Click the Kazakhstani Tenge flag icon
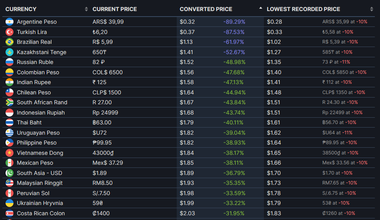 tap(10, 52)
